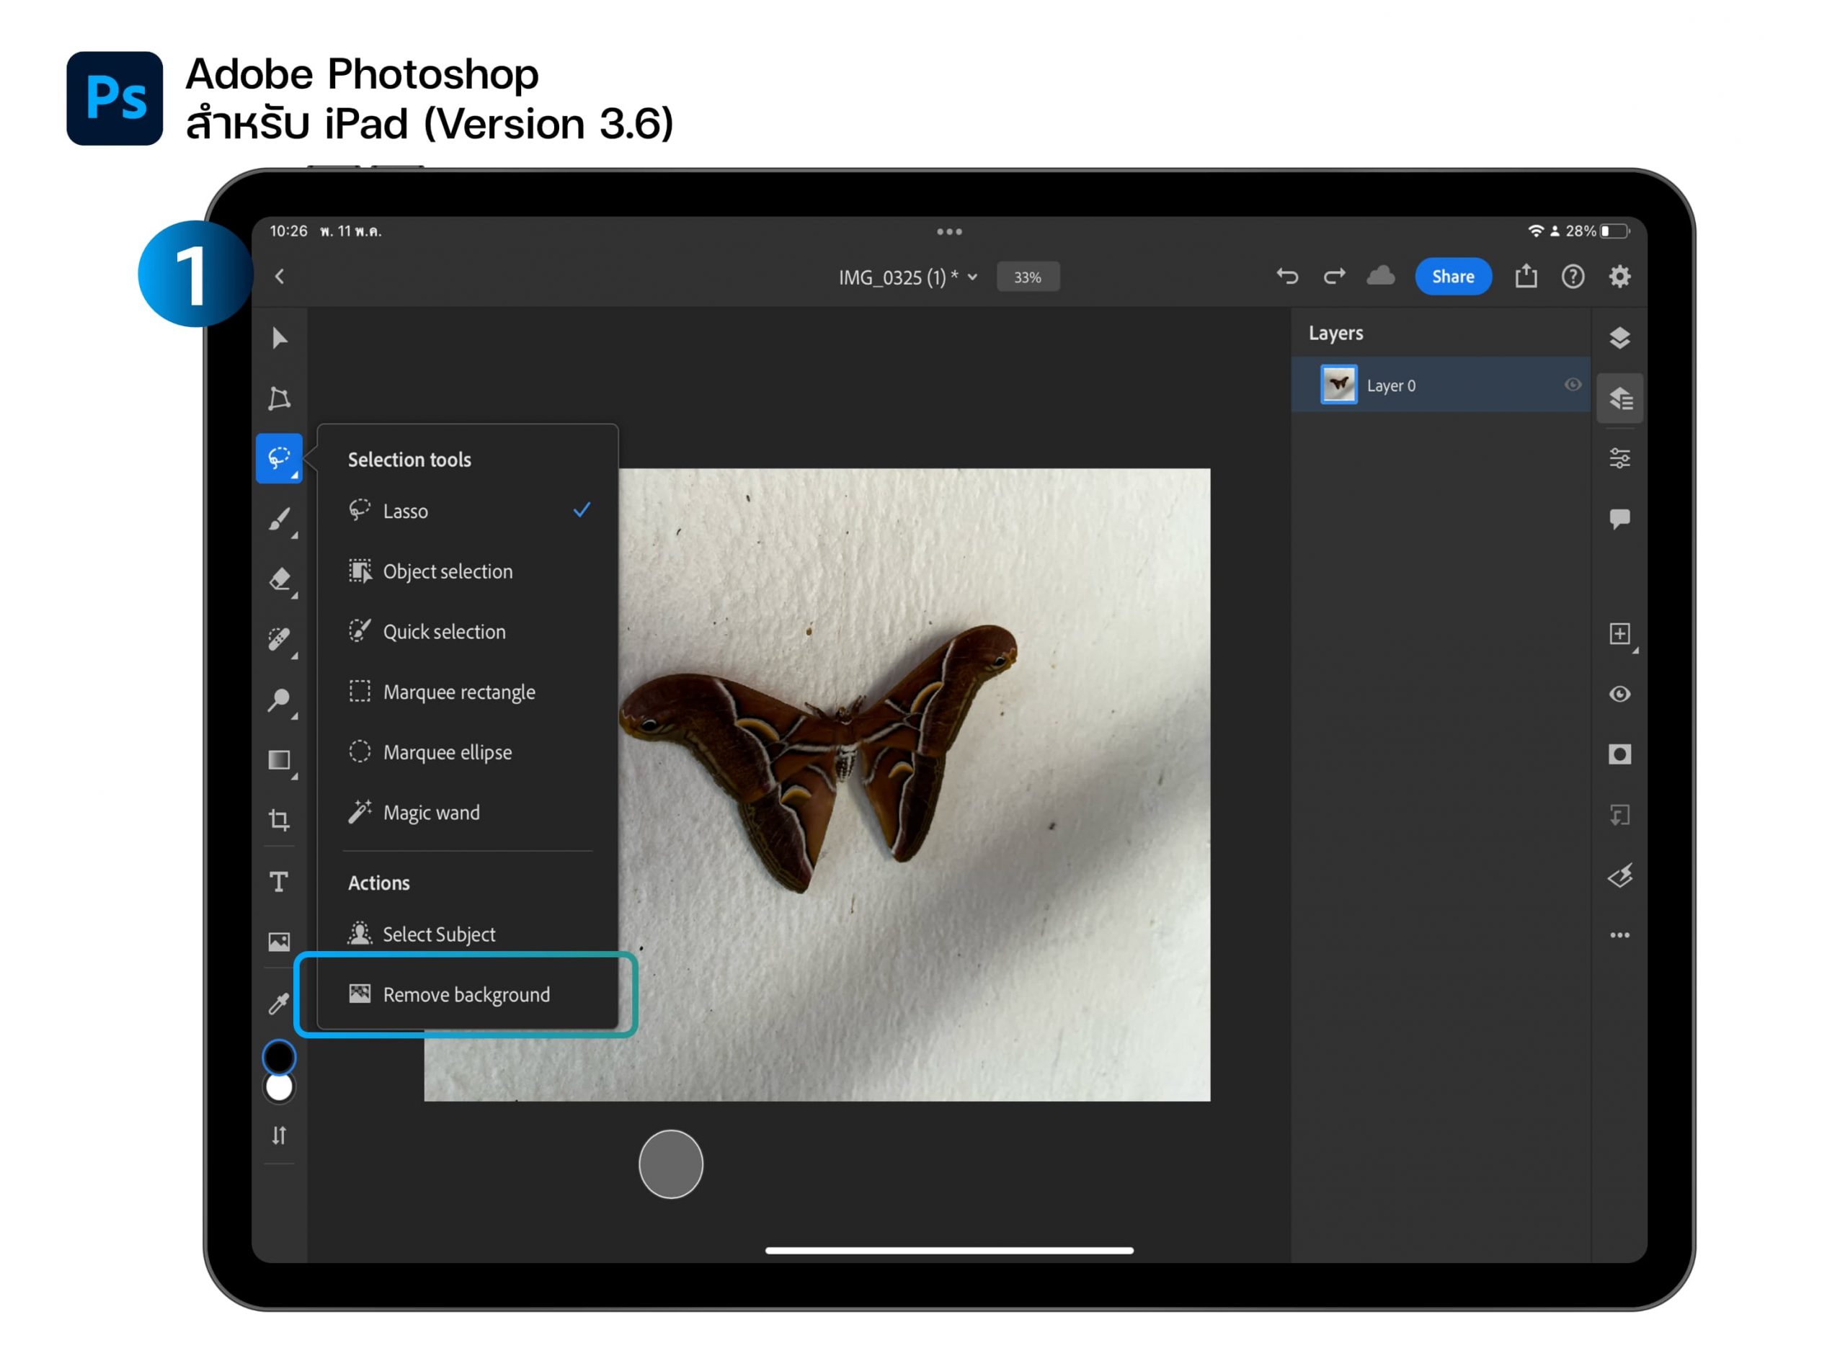Toggle layer visibility in right taskbar
The width and height of the screenshot is (1845, 1348).
click(x=1621, y=695)
